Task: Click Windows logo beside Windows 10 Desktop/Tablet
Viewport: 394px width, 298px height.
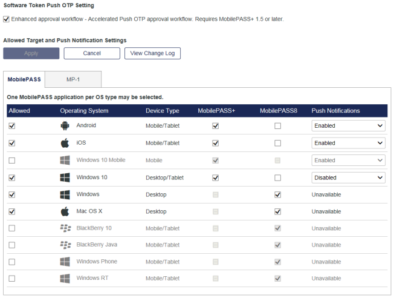Action: coord(65,177)
